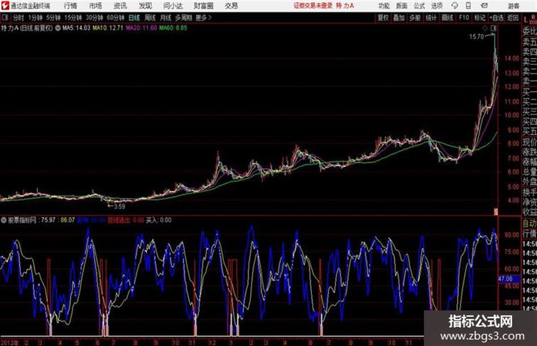Expand the main chart indicator dropdown beside 特力A
This screenshot has height=346, width=537.
pos(58,28)
